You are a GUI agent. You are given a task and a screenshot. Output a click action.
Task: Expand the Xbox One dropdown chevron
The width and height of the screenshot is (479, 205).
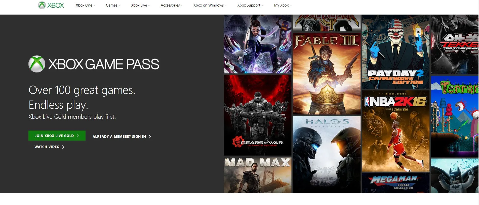tap(94, 6)
